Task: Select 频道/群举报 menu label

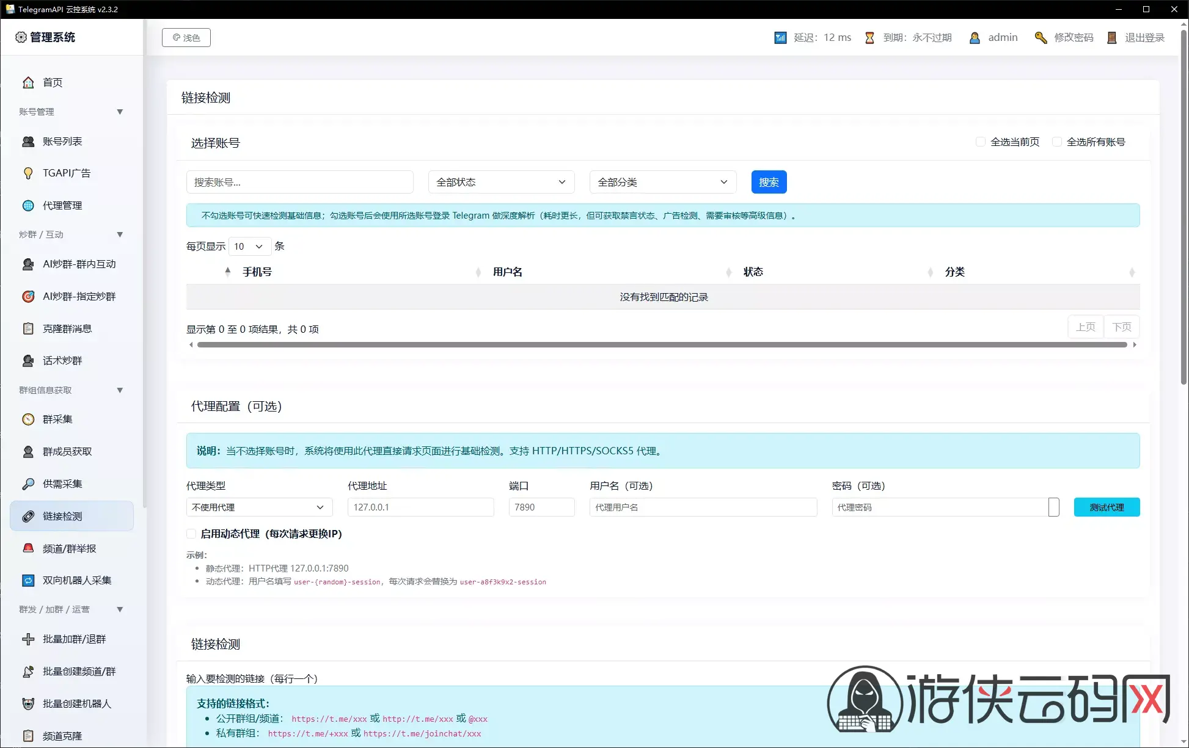Action: [x=70, y=549]
